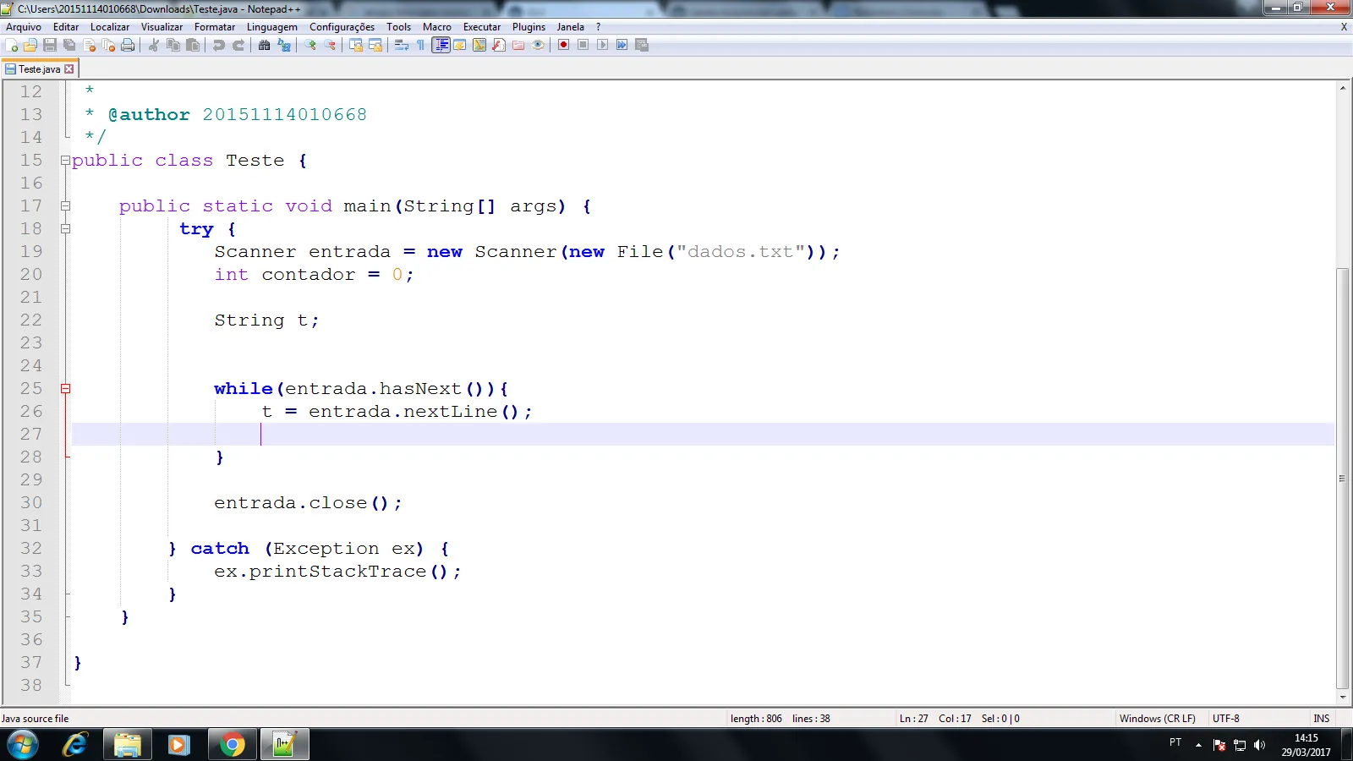
Task: Collapse the class Teste fold on line 15
Action: click(65, 161)
